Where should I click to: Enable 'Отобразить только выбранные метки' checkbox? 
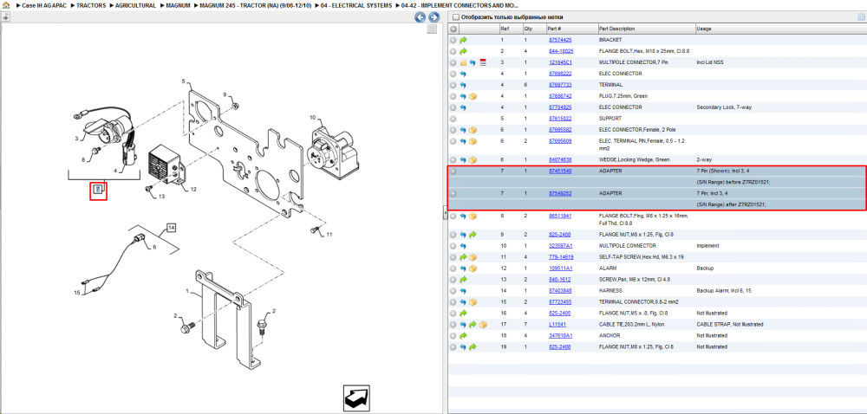click(x=455, y=17)
